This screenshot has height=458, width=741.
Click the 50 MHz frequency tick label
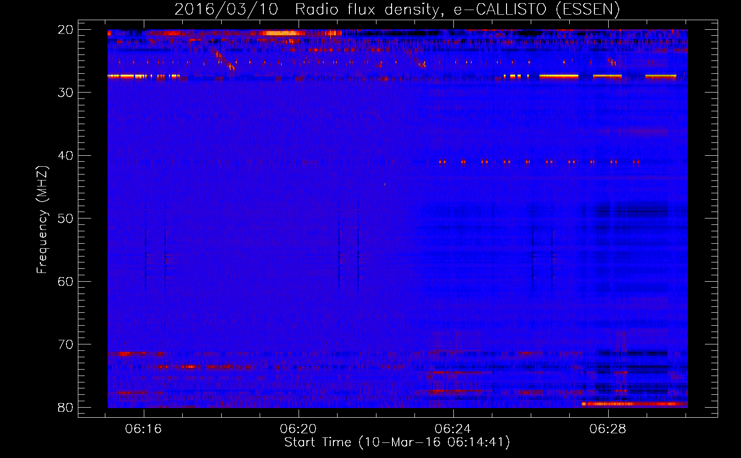click(x=65, y=218)
